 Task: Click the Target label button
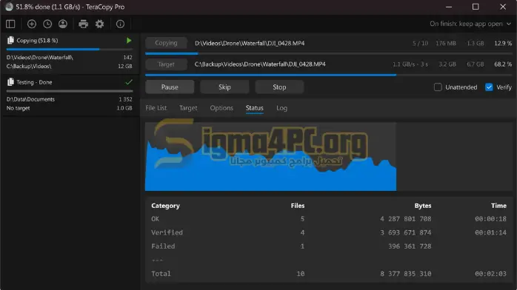[166, 64]
